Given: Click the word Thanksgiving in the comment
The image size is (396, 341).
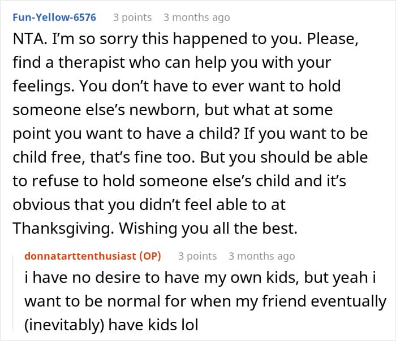Looking at the screenshot, I should (x=61, y=229).
